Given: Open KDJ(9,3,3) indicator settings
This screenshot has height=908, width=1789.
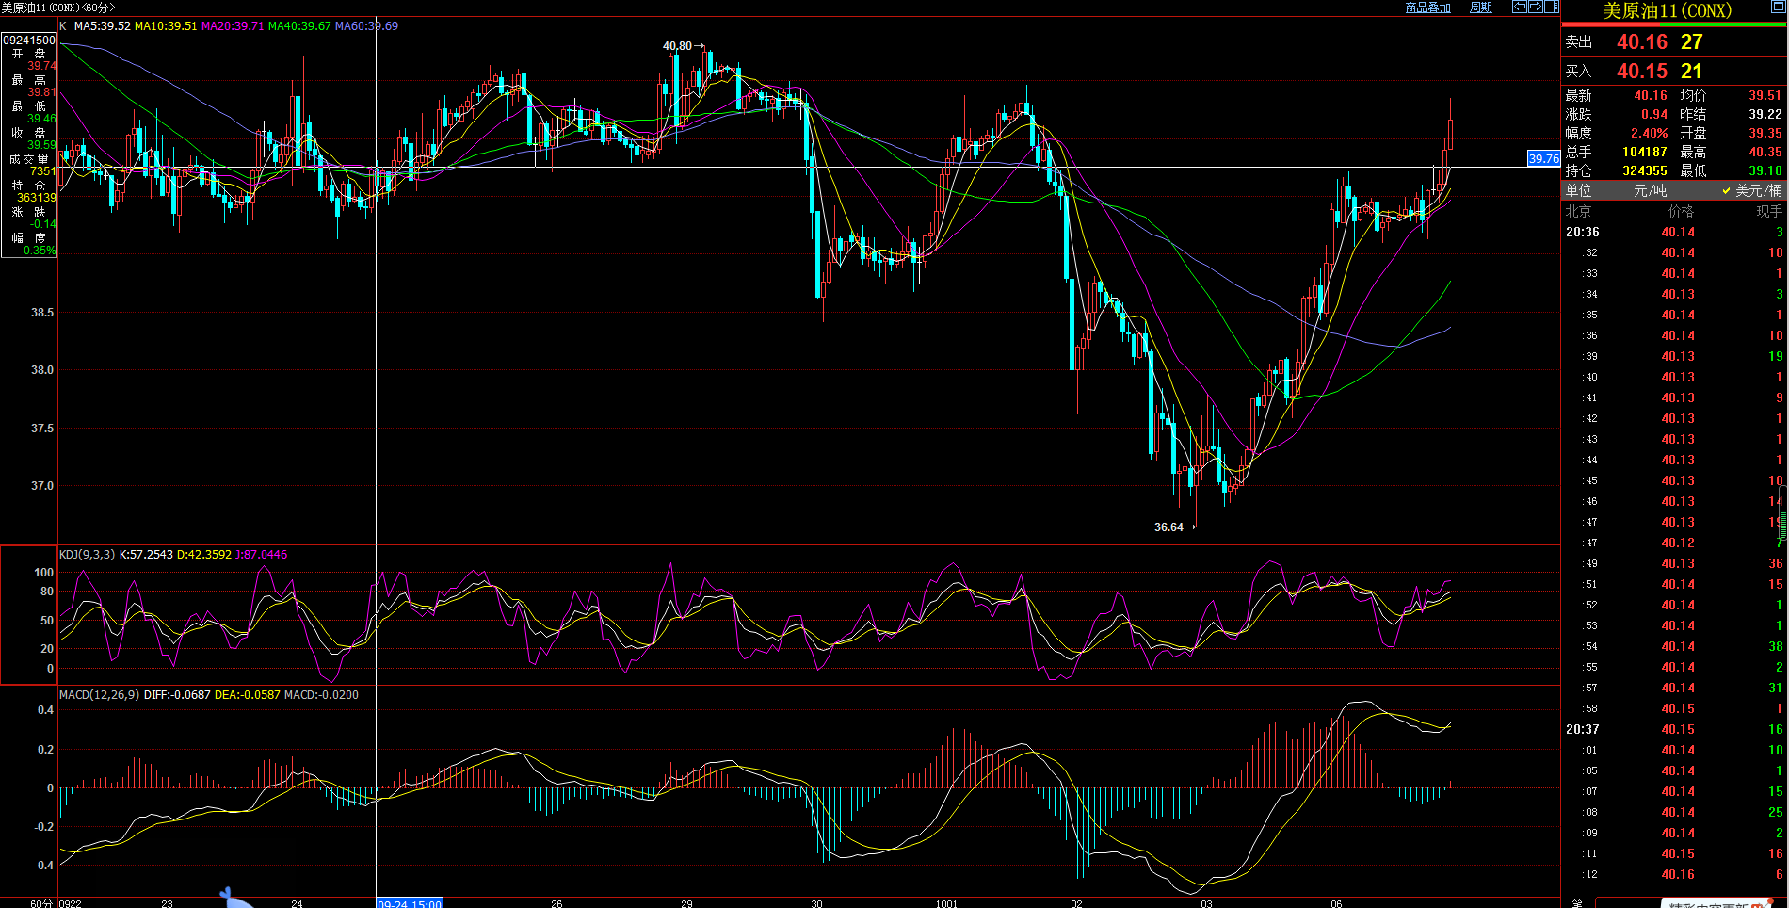Looking at the screenshot, I should click(x=87, y=555).
